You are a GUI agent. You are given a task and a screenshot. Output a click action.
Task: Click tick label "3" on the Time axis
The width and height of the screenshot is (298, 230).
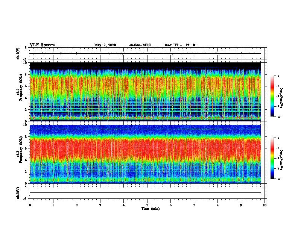[x=100, y=205]
